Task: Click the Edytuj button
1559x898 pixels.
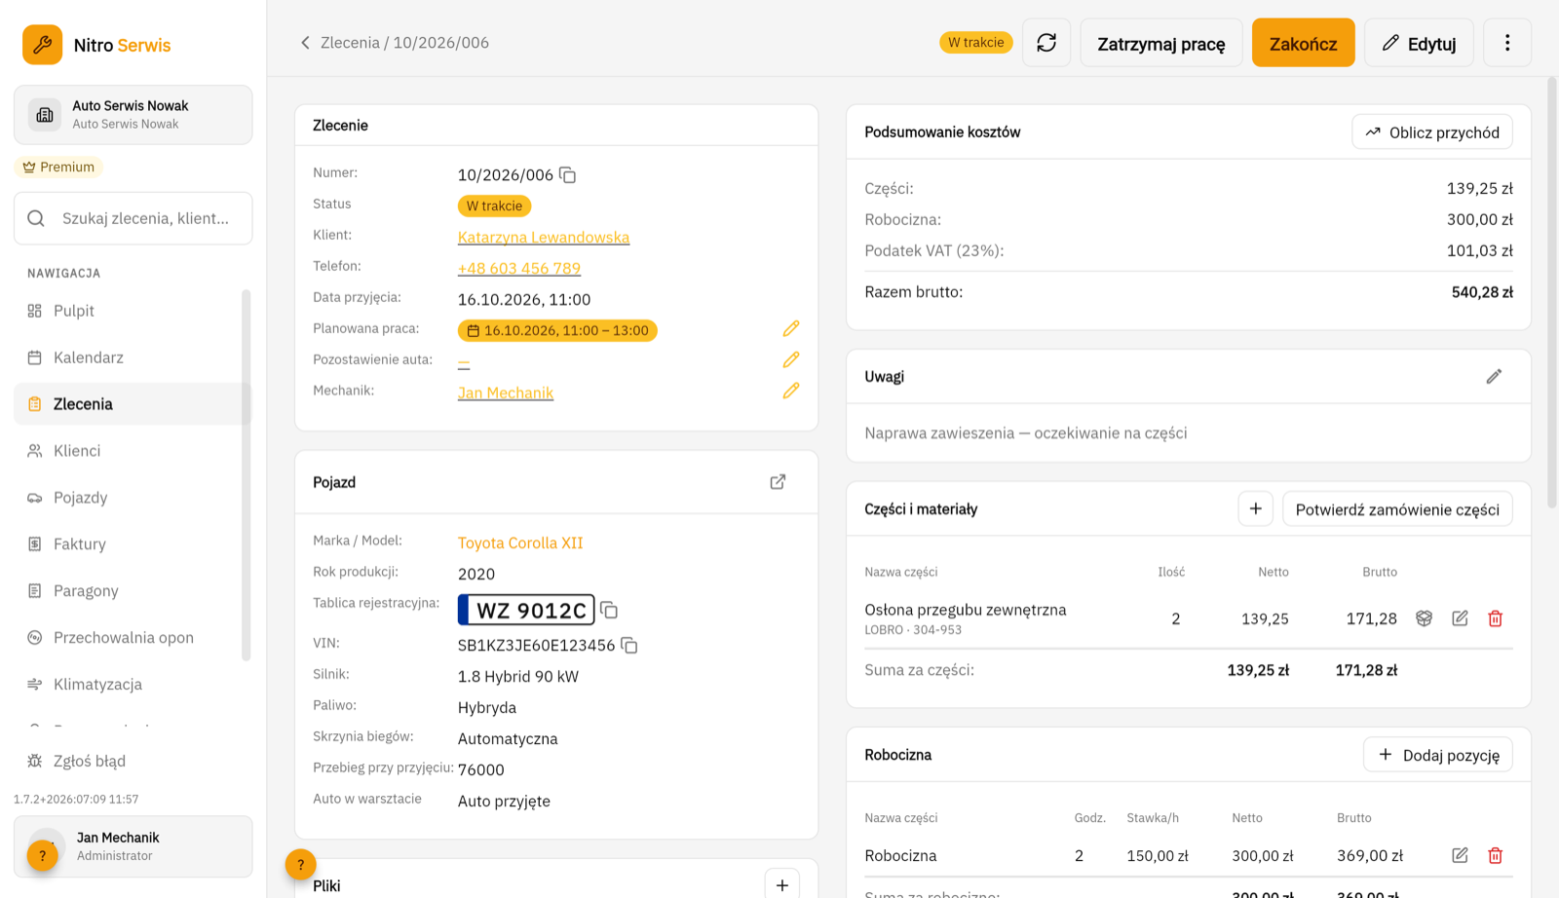Action: pyautogui.click(x=1420, y=43)
